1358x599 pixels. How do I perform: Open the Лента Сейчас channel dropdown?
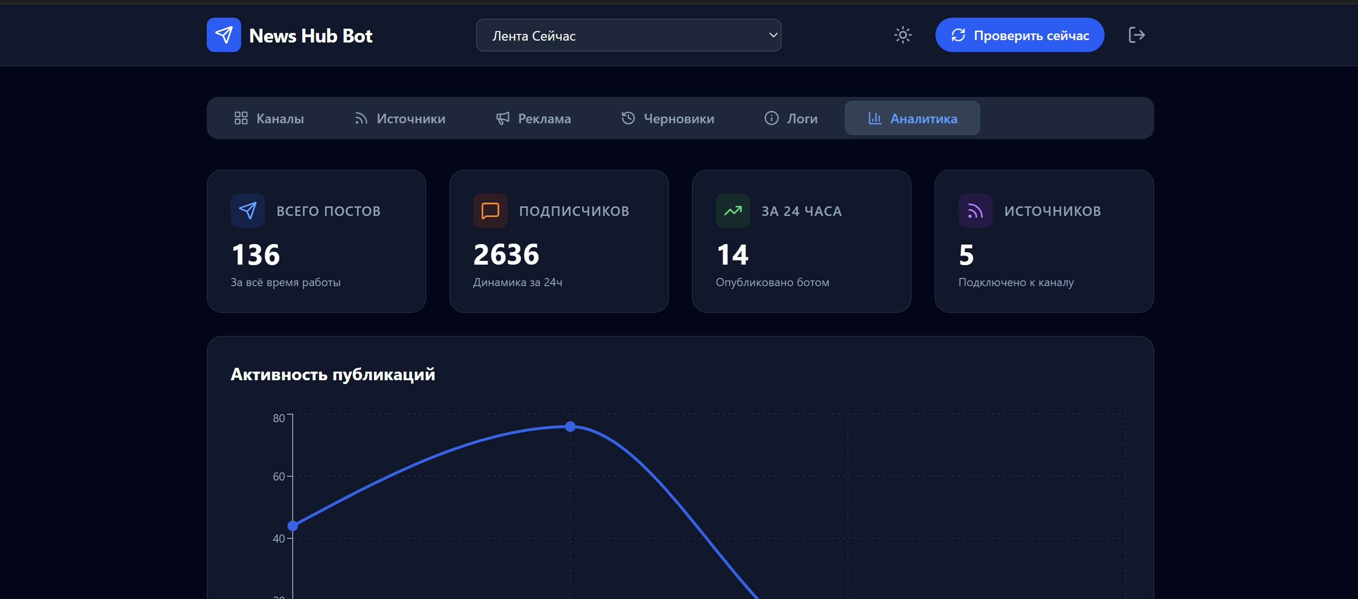pos(627,35)
